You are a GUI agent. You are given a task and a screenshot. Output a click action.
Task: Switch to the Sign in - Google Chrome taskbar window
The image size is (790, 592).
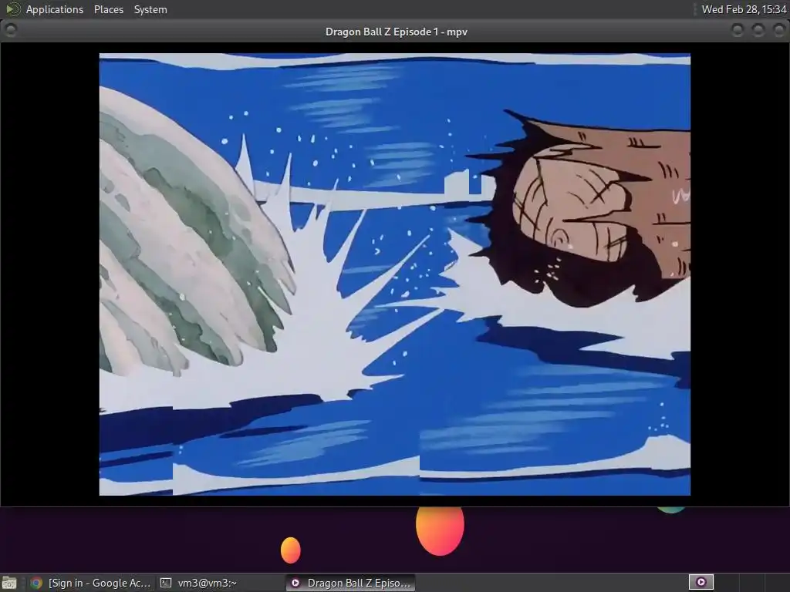pos(91,583)
